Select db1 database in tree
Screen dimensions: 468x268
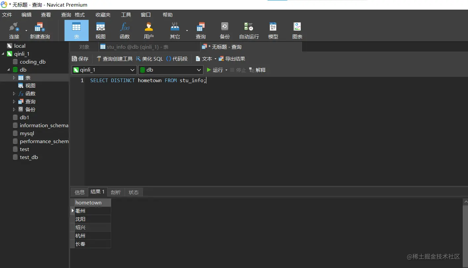pyautogui.click(x=24, y=117)
